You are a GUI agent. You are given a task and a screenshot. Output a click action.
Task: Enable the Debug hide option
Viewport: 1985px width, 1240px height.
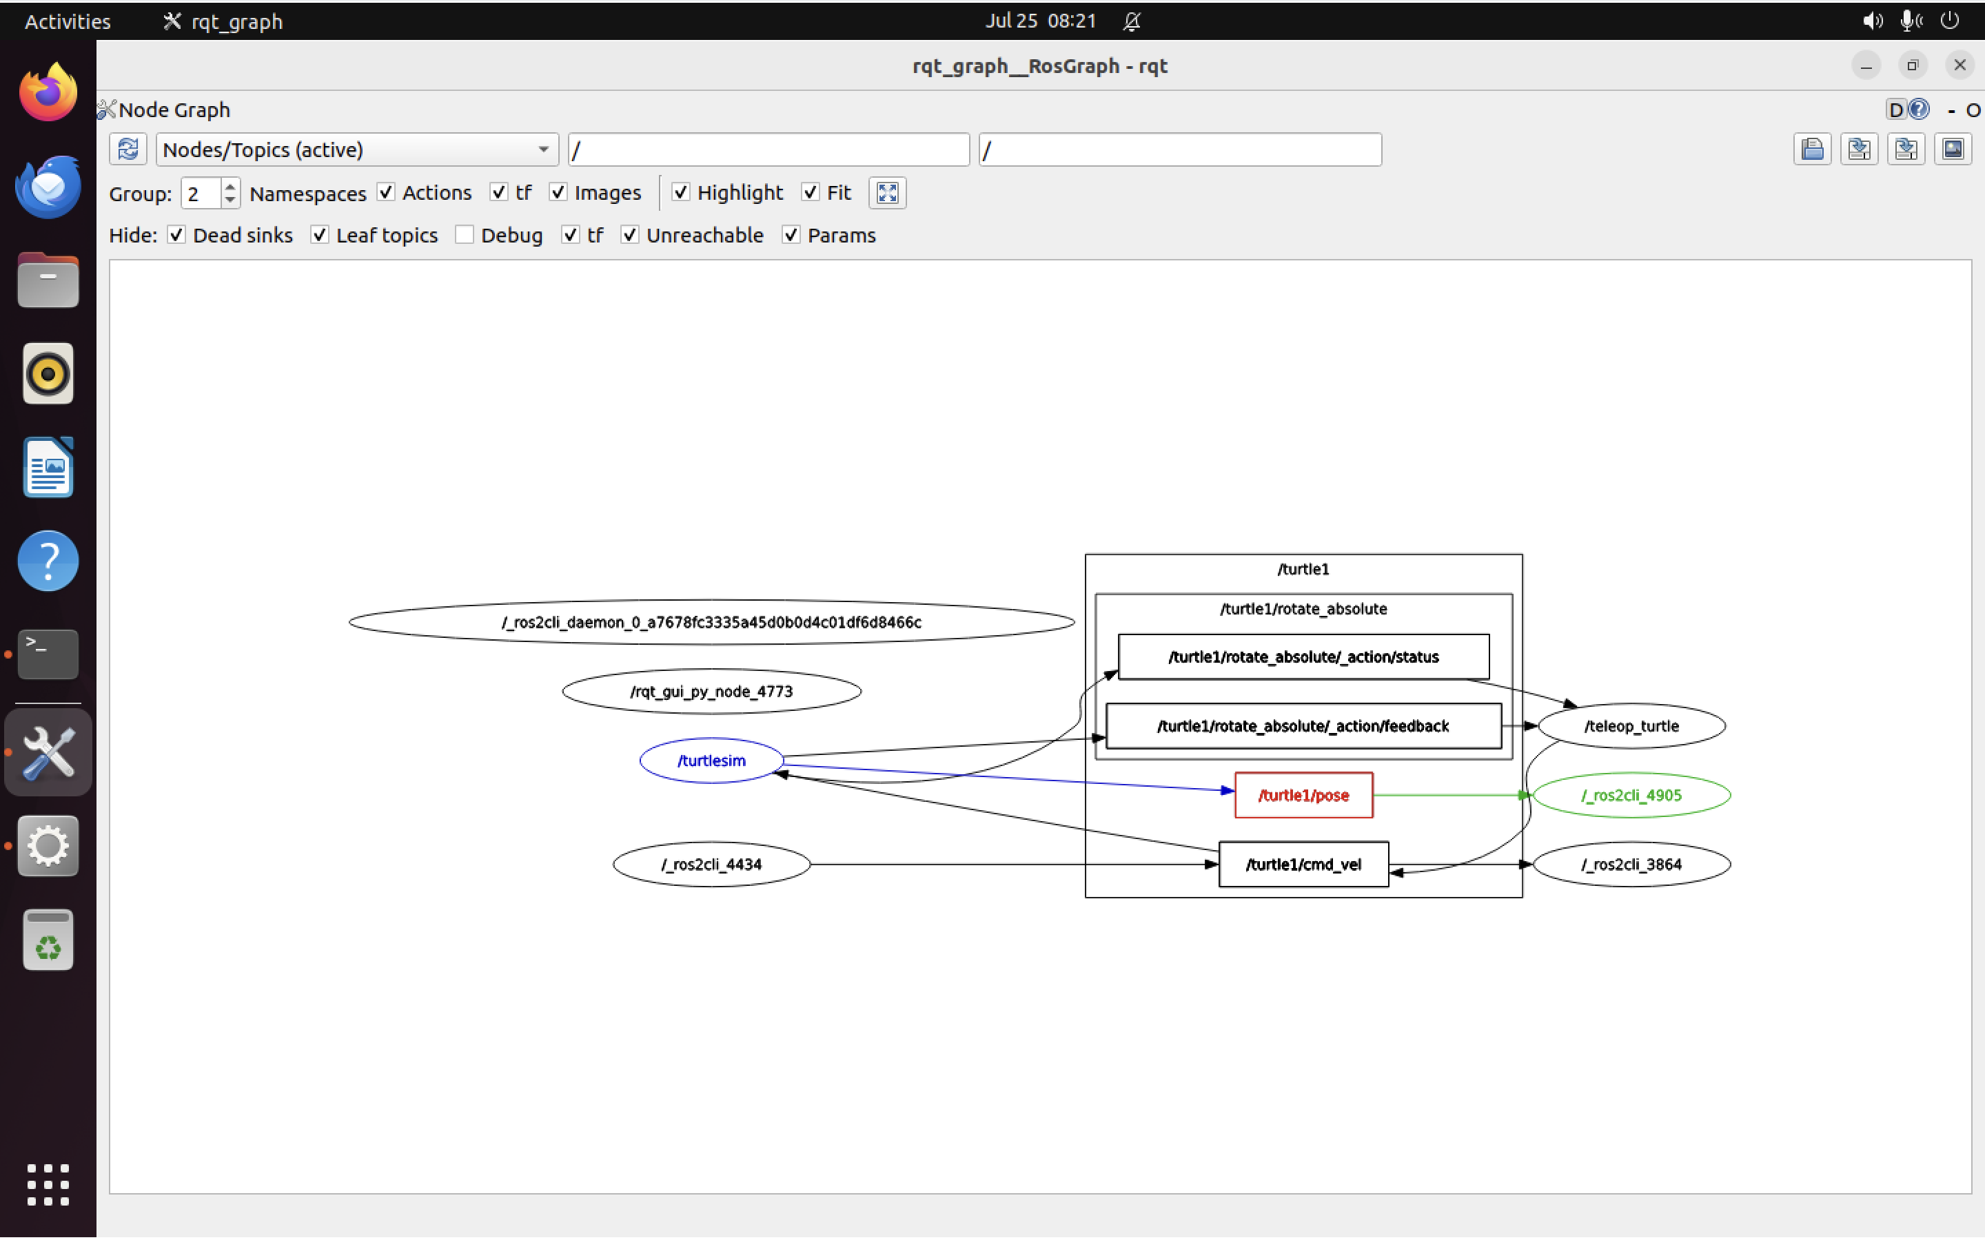465,234
